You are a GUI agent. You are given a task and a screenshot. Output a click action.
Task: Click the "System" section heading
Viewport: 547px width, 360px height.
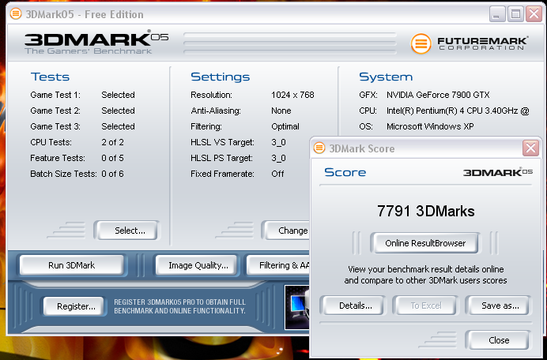pyautogui.click(x=386, y=77)
